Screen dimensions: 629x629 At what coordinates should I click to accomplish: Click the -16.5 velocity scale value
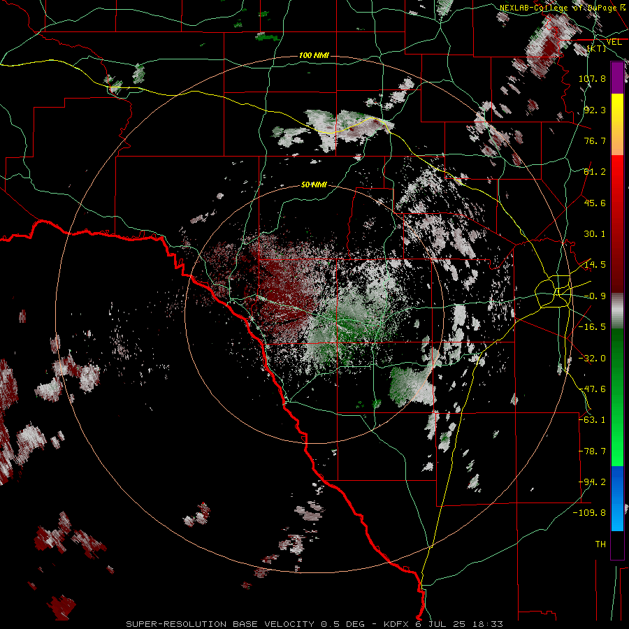(x=592, y=327)
